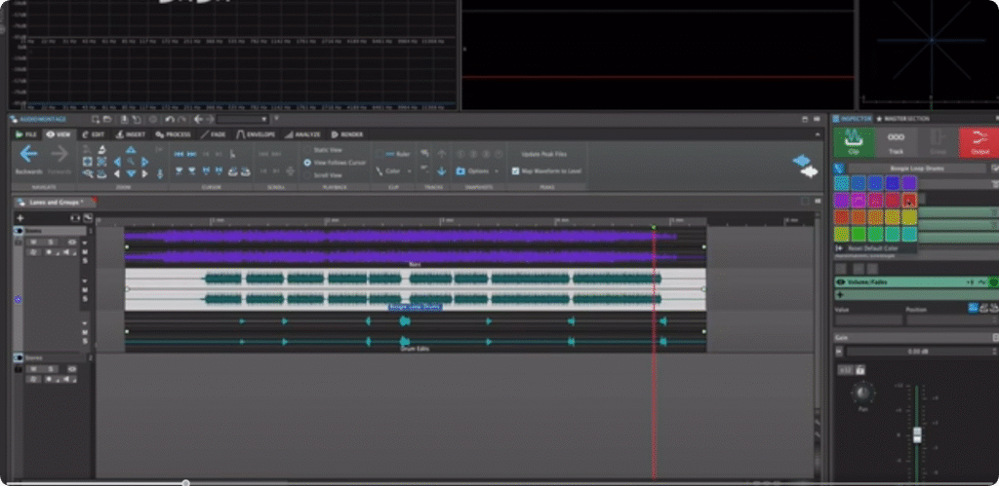
Task: Toggle Map Waveform to Level checkbox
Action: pos(515,171)
